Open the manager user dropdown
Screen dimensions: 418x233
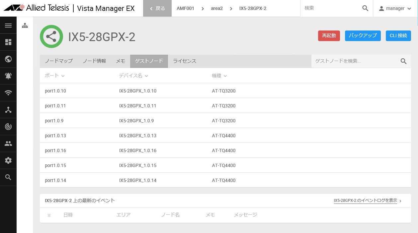[395, 8]
